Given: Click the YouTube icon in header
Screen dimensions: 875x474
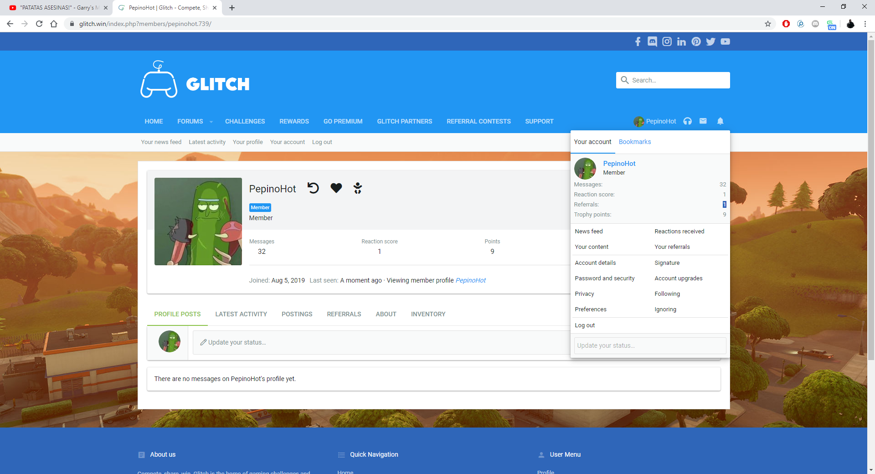Looking at the screenshot, I should tap(725, 42).
